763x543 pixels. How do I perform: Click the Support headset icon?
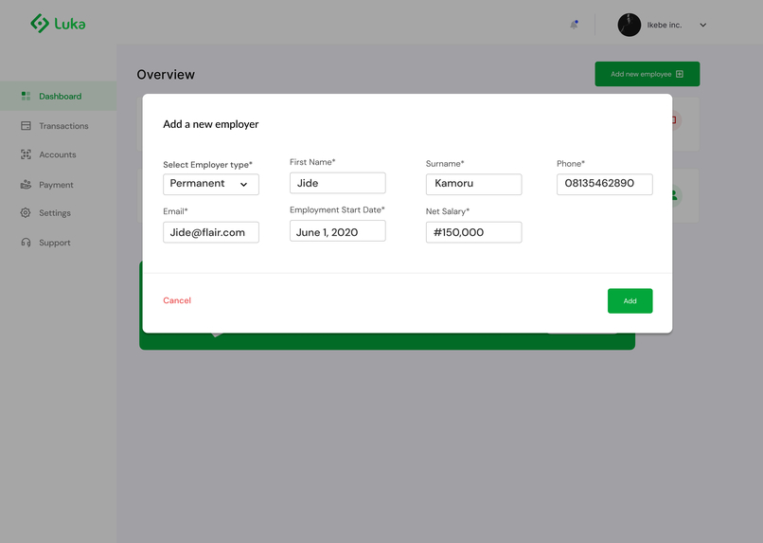coord(26,243)
